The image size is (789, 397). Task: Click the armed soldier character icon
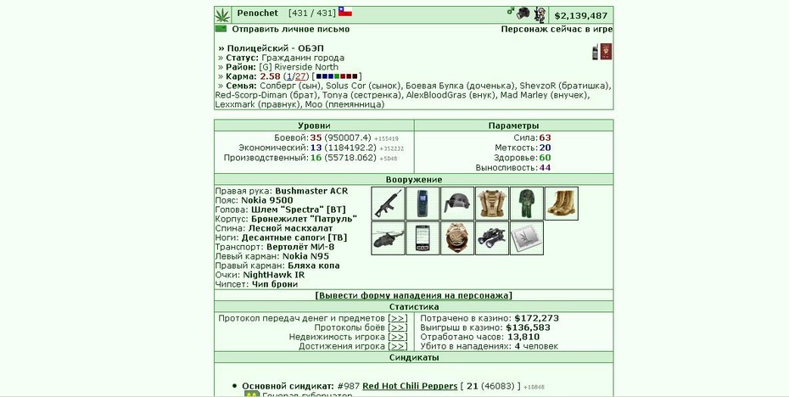[x=540, y=15]
